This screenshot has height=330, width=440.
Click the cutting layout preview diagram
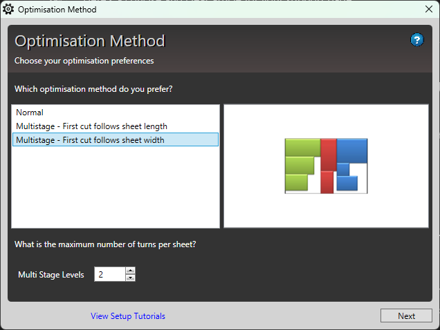point(326,166)
